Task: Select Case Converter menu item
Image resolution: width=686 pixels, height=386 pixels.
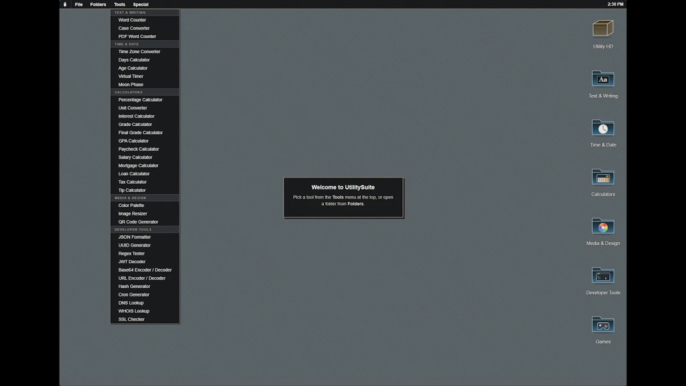Action: point(145,28)
